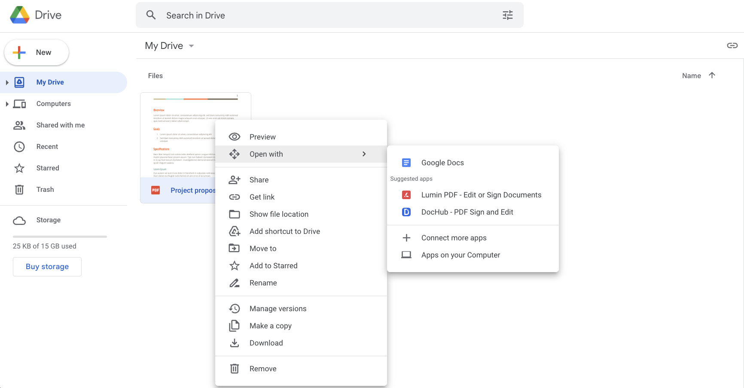Click the Trash bin icon in sidebar
Screen dimensions: 744x388
click(x=19, y=190)
